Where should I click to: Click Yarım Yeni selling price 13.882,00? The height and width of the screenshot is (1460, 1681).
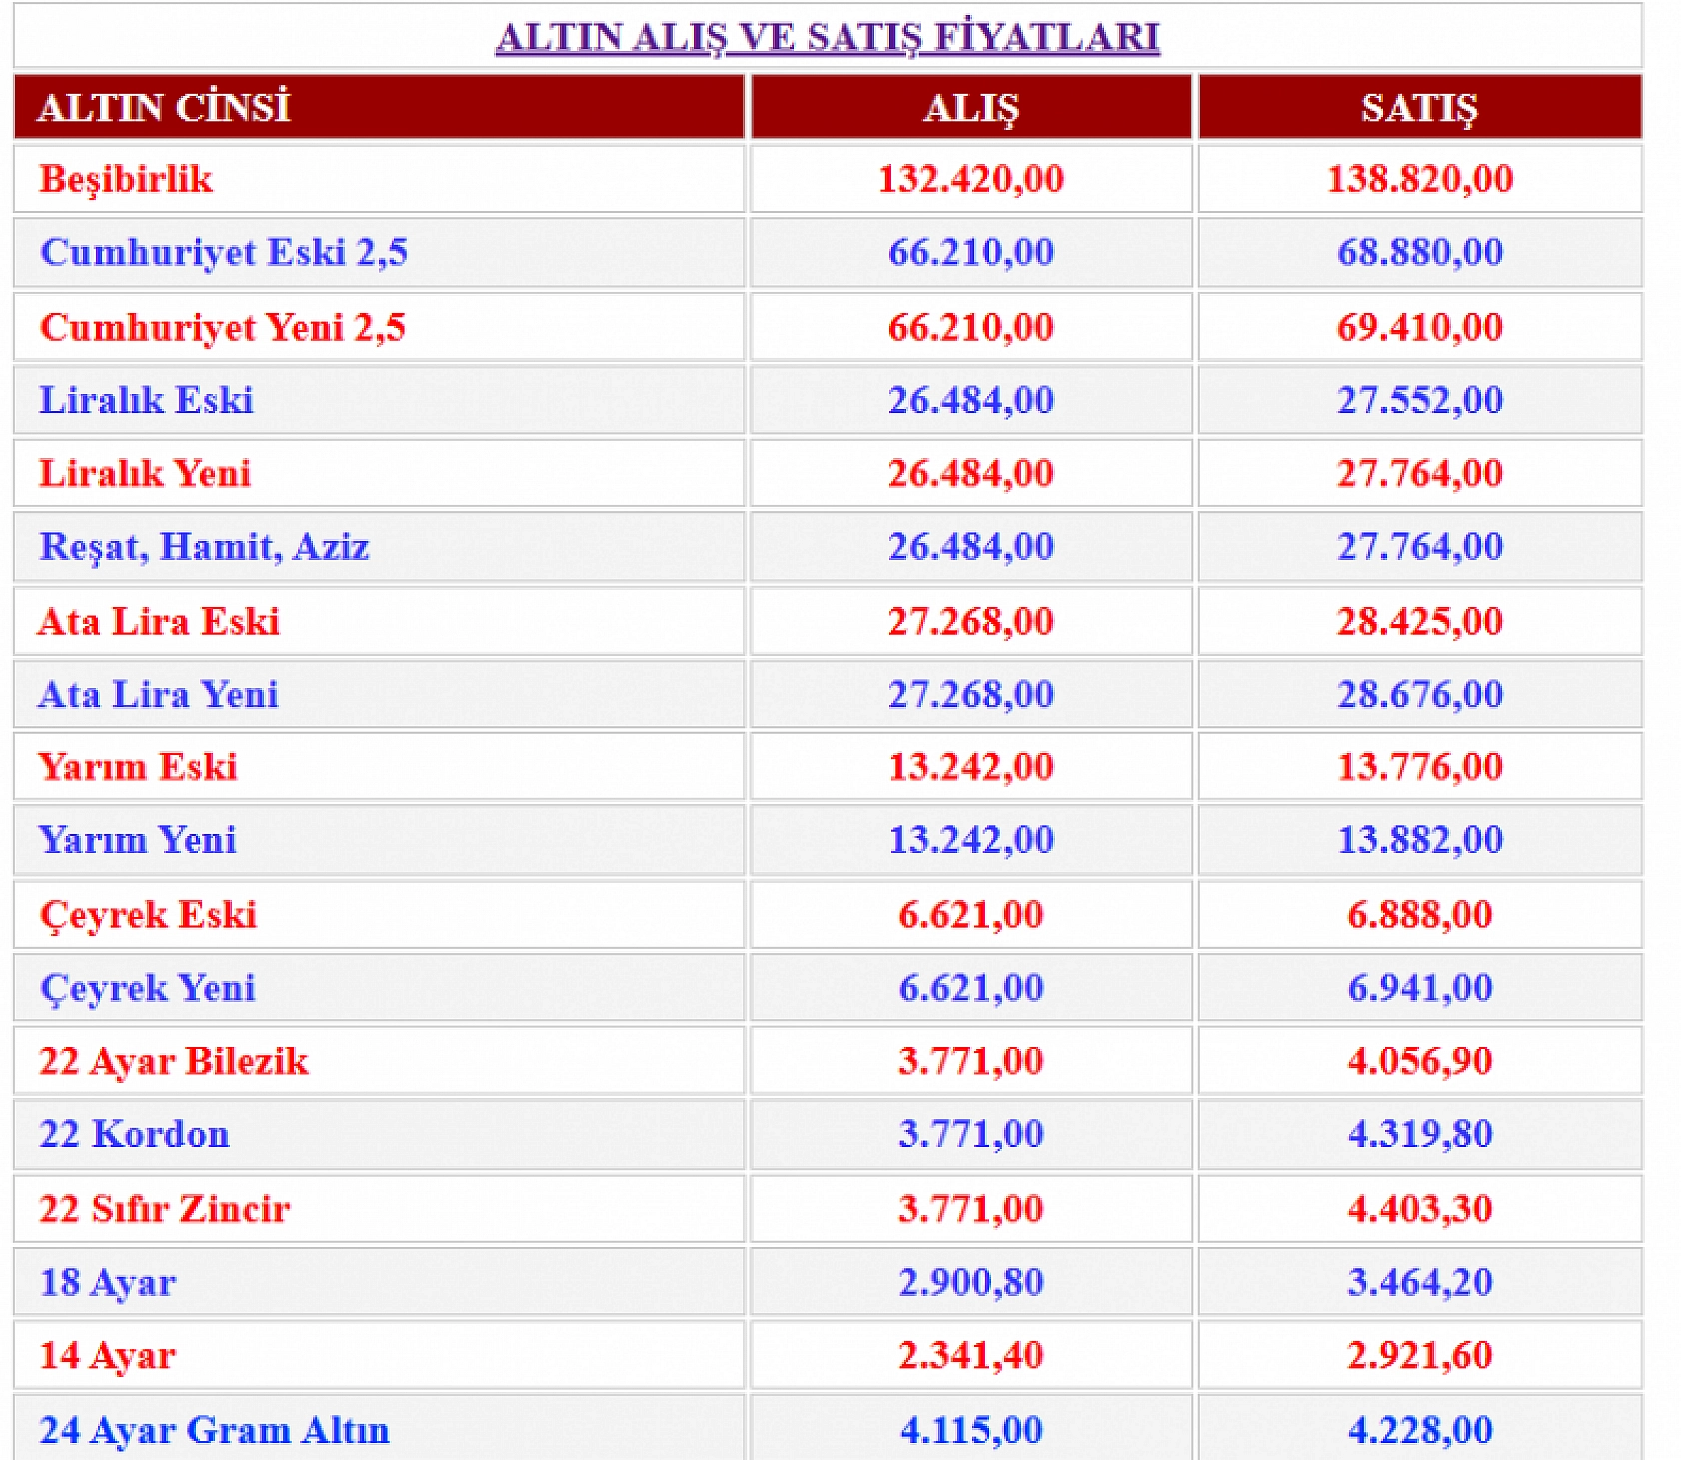click(x=1419, y=840)
